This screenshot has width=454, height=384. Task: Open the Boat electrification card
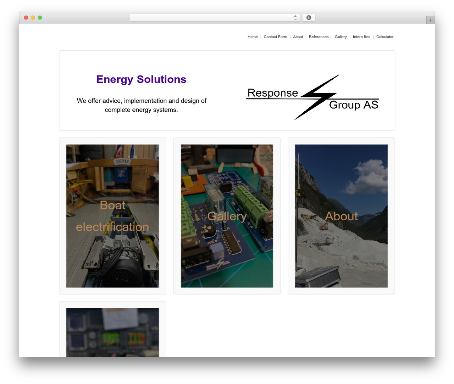(x=112, y=216)
